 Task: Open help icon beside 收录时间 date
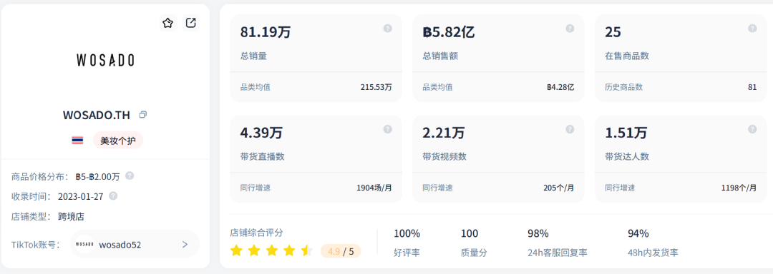tap(113, 196)
